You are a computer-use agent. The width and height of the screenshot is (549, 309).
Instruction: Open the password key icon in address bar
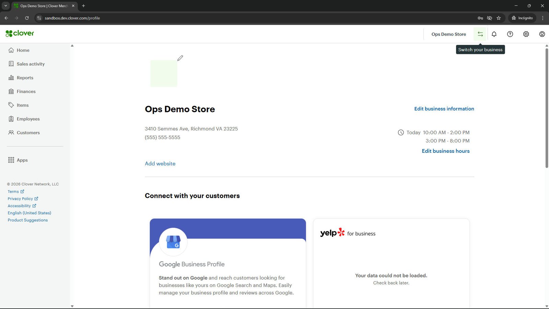point(480,18)
